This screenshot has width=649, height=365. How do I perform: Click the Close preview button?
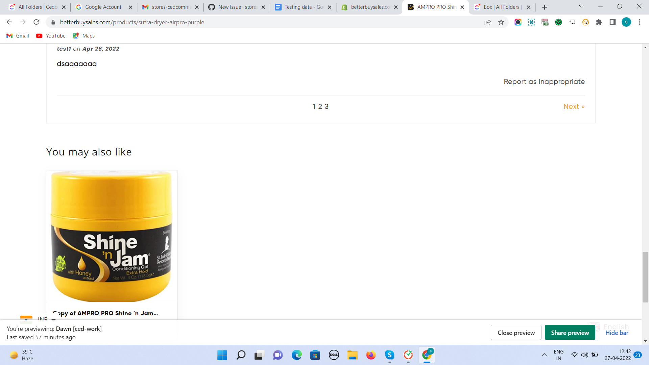click(516, 333)
